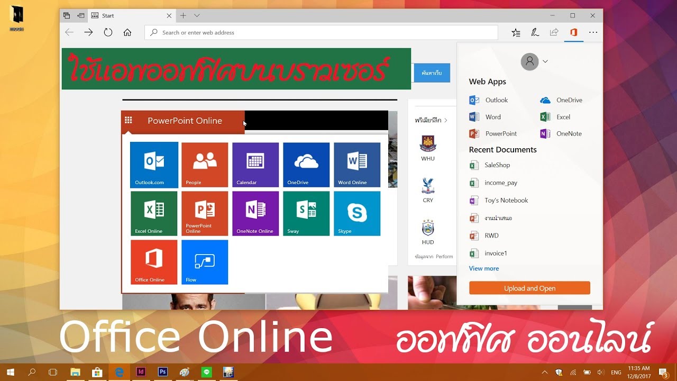Open OneNote in Web Apps panel

pos(561,134)
